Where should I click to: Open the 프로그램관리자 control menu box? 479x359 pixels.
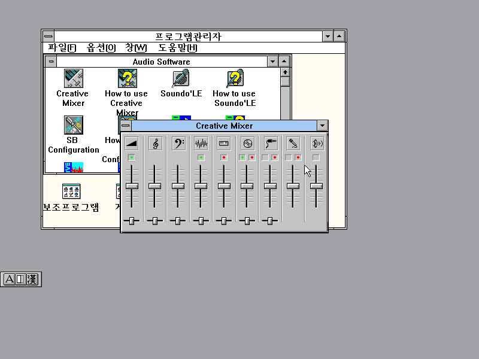(x=48, y=36)
